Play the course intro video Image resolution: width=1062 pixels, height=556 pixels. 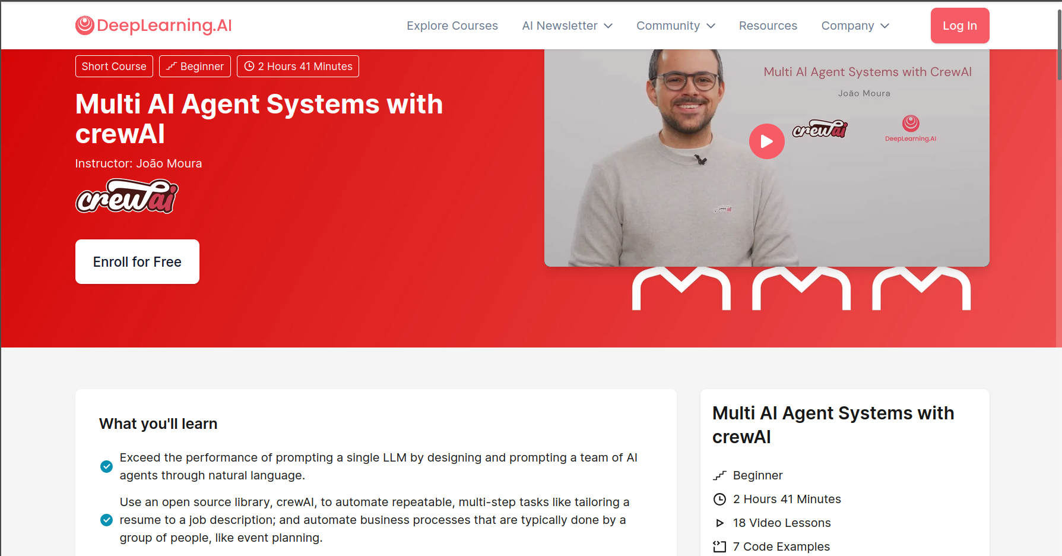point(766,141)
